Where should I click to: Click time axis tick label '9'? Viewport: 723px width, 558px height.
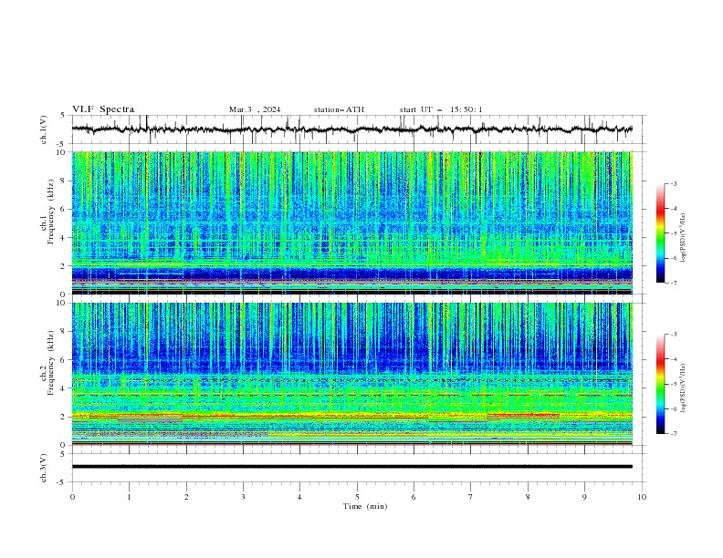[x=584, y=497]
